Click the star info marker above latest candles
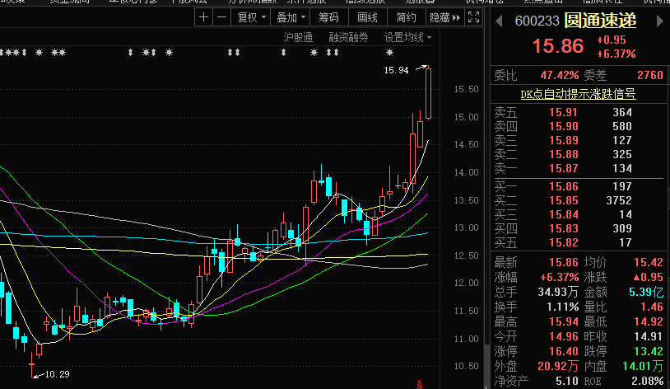Screen dimensions: 670x389 [x=389, y=53]
